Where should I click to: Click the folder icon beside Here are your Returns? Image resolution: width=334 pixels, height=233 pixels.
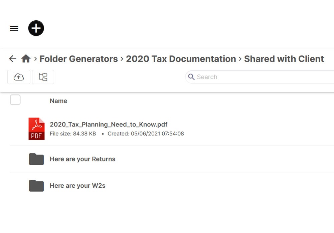coord(36,159)
